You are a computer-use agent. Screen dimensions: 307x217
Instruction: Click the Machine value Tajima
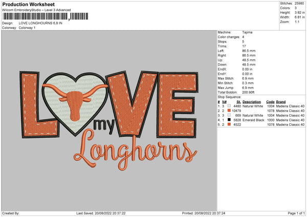(247, 32)
